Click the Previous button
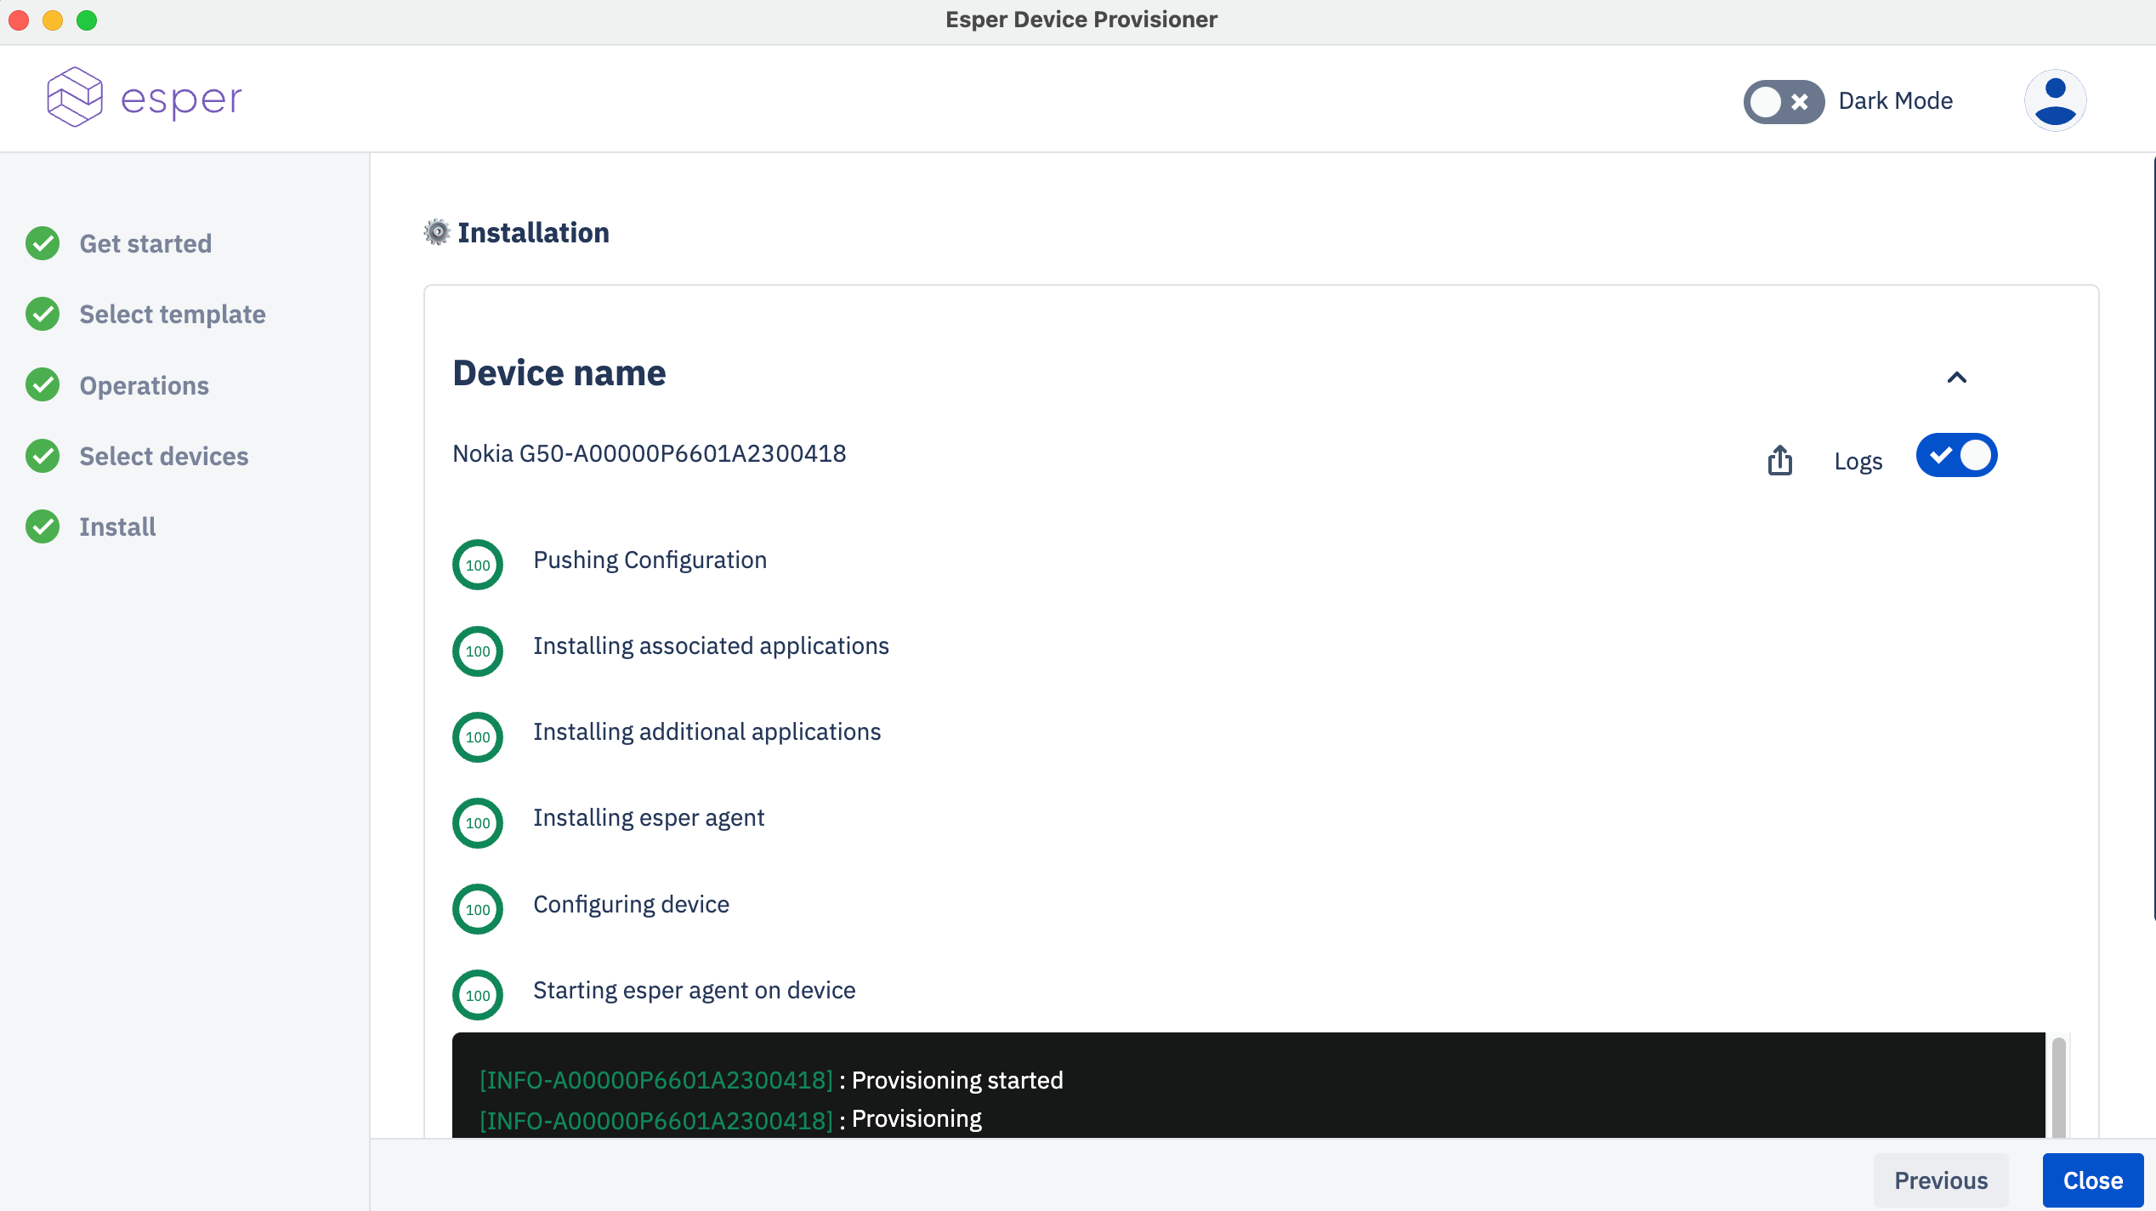The height and width of the screenshot is (1211, 2156). (1941, 1180)
